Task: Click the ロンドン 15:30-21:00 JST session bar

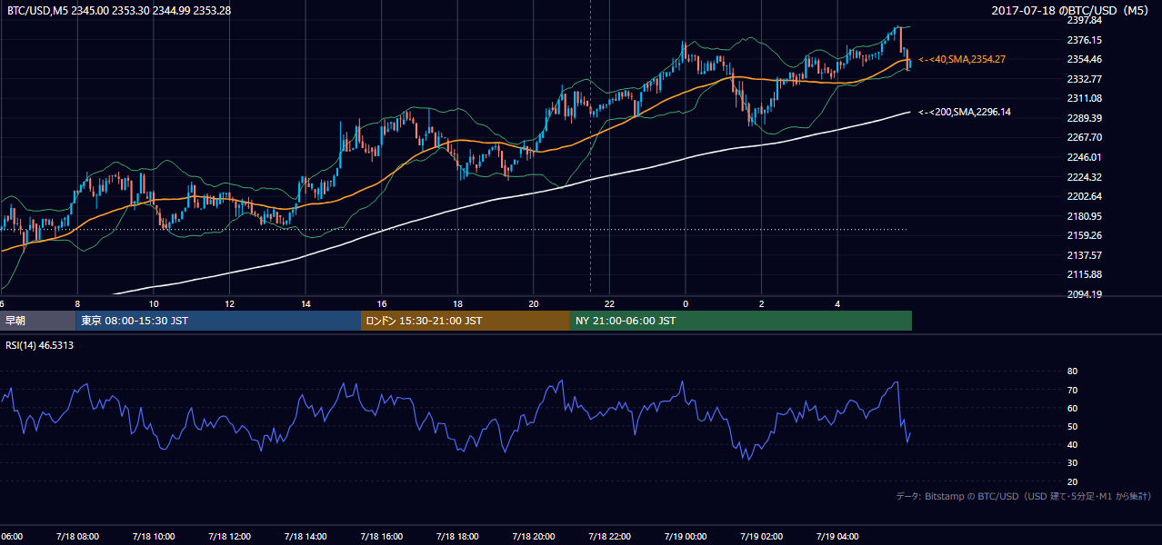Action: pos(466,321)
